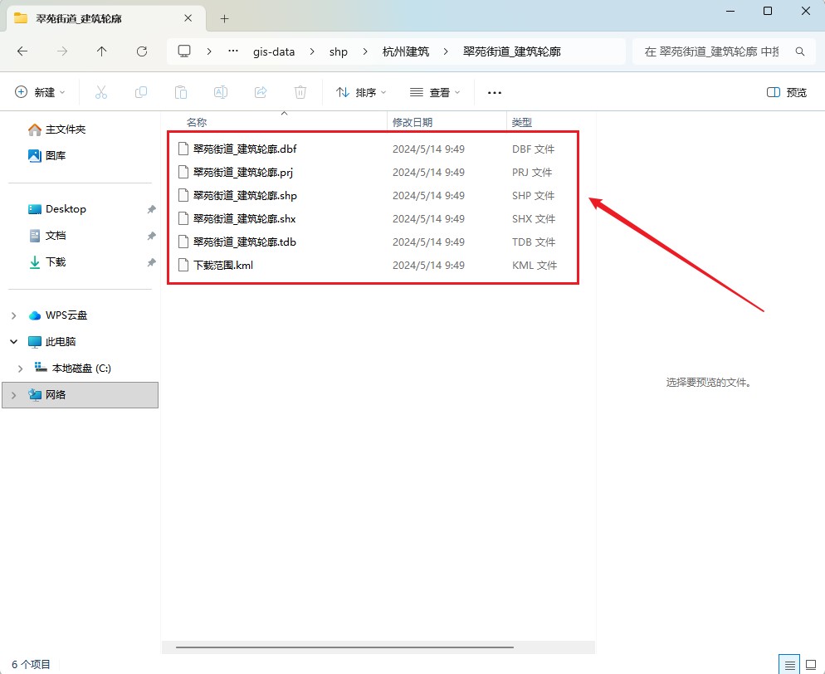Click the Paste clipboard icon
825x674 pixels.
point(181,92)
